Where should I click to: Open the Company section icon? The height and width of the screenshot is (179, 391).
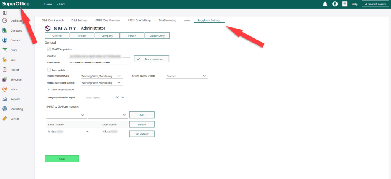click(5, 30)
